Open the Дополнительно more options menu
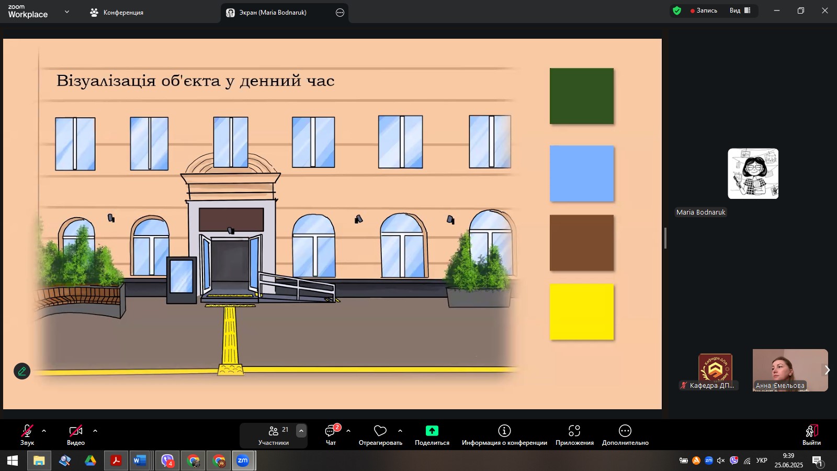 625,435
